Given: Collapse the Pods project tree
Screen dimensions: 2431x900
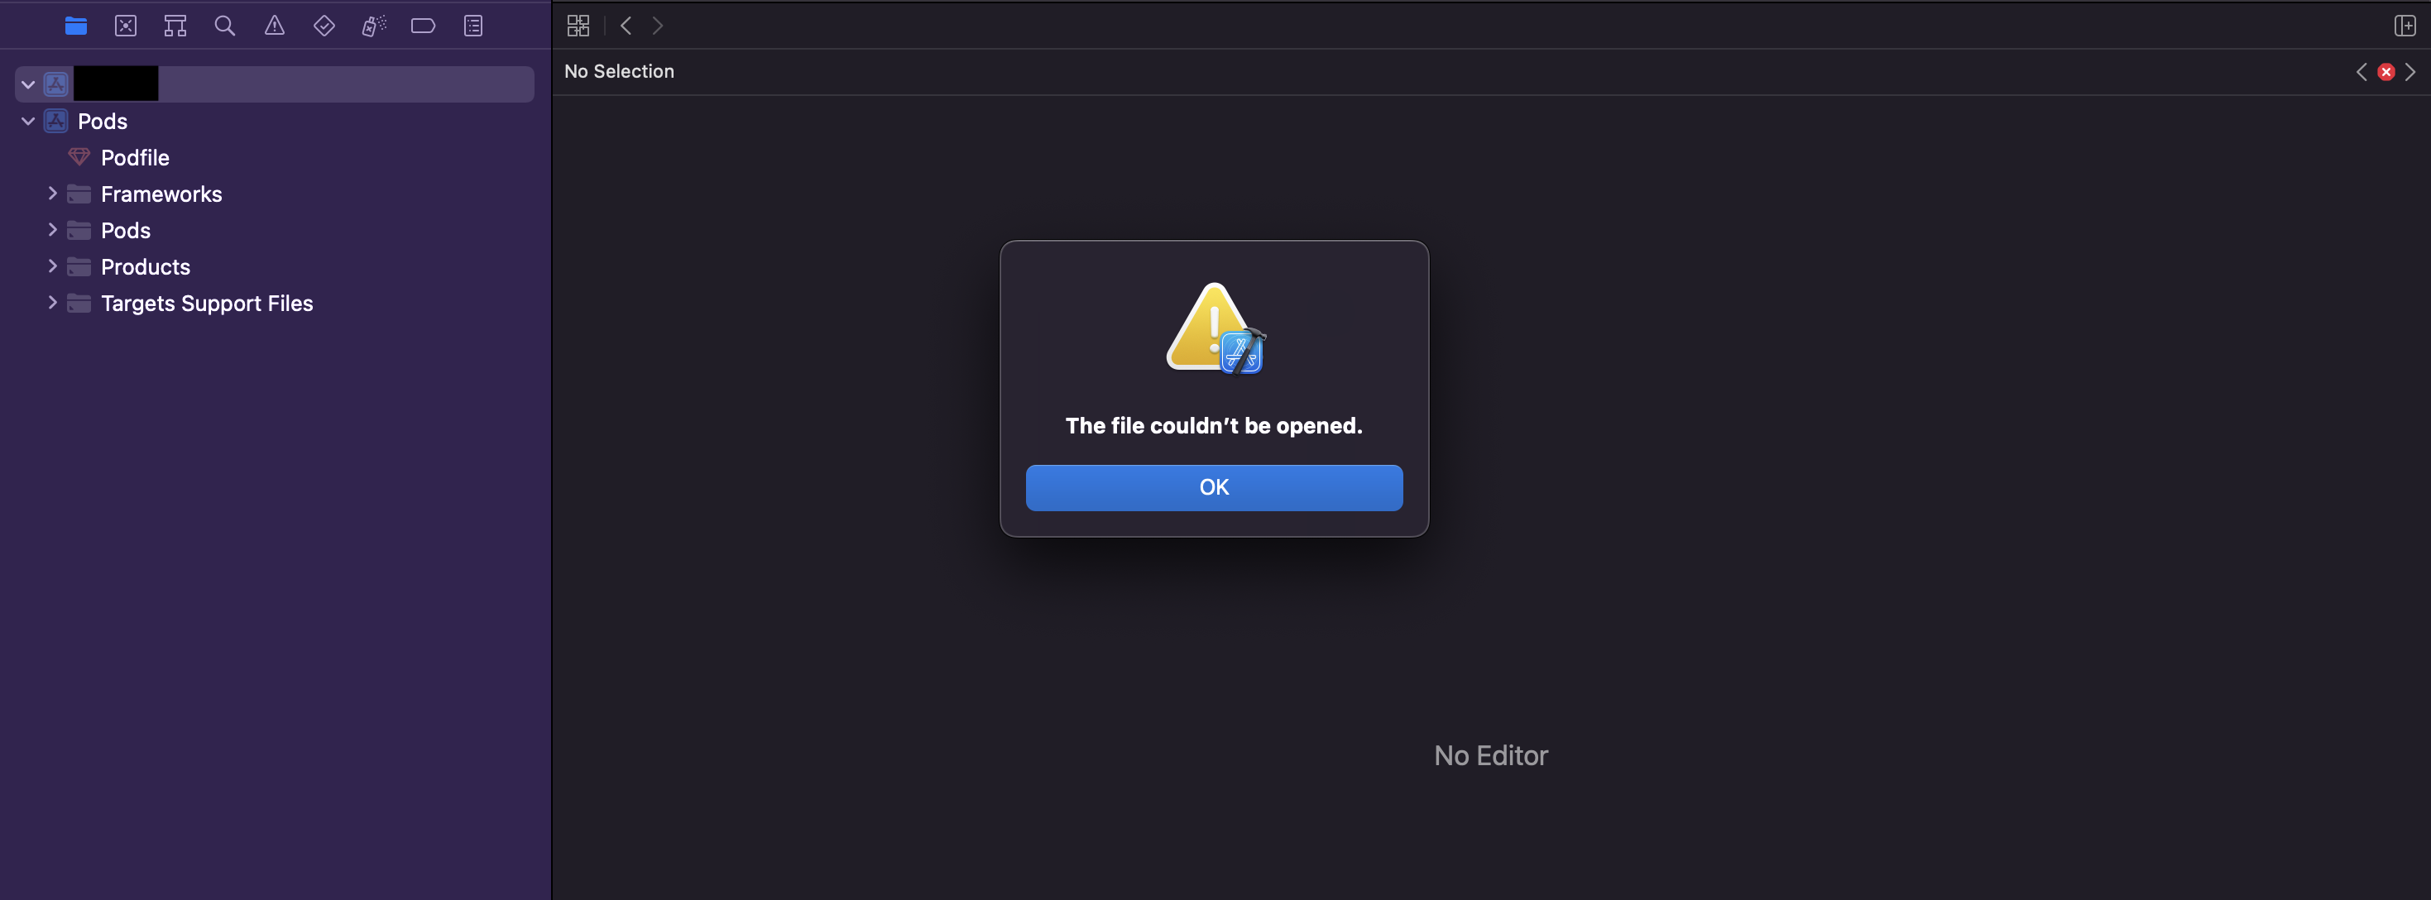Looking at the screenshot, I should coord(28,122).
